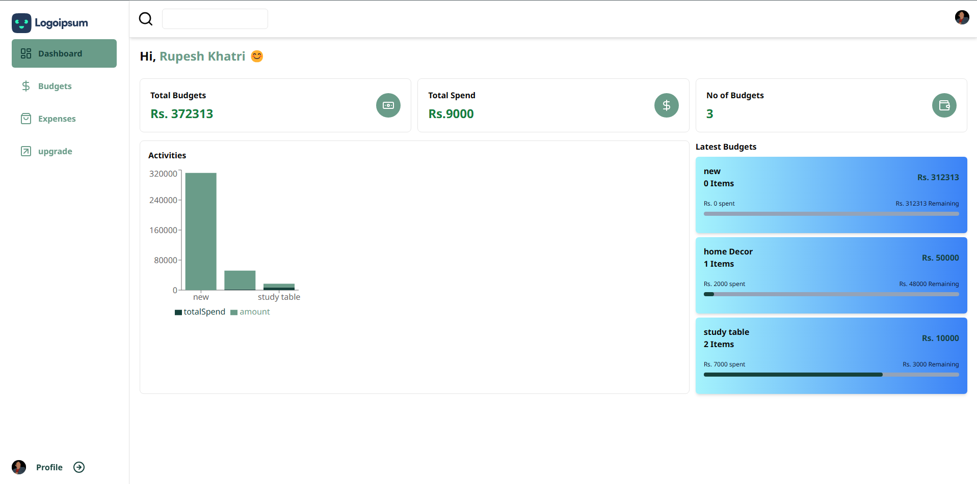Click the middle chart bar for home Decor
Screen dimensions: 977x484
coord(240,280)
